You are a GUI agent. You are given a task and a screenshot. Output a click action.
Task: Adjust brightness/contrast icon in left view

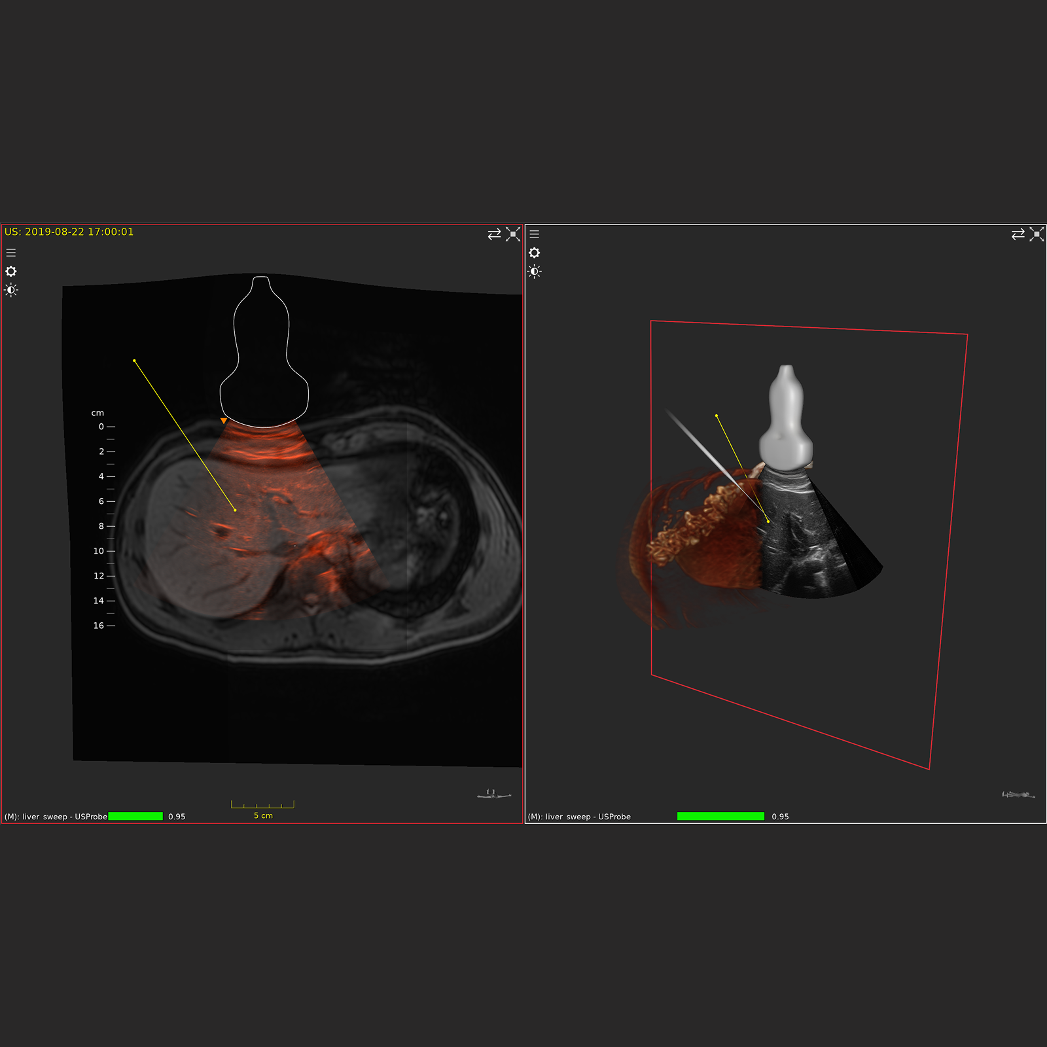(x=11, y=291)
